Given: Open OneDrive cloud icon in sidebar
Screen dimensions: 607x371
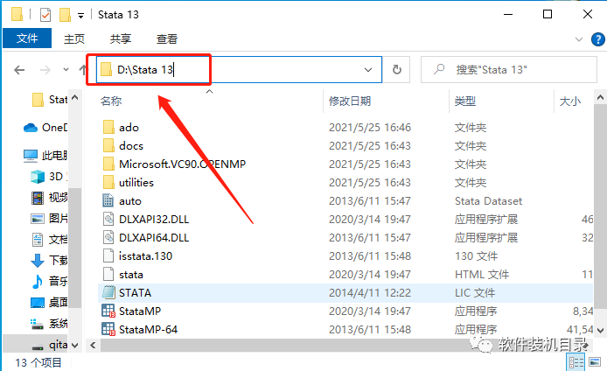Looking at the screenshot, I should (31, 128).
